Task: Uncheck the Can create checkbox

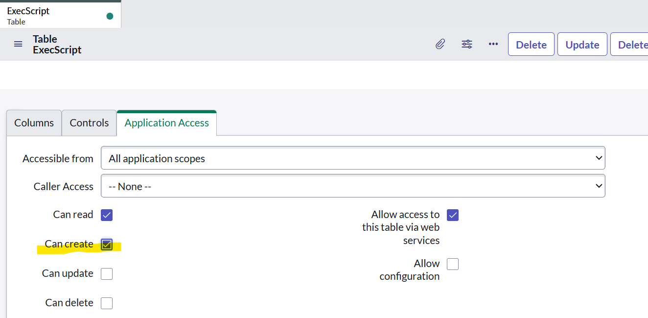Action: coord(107,245)
